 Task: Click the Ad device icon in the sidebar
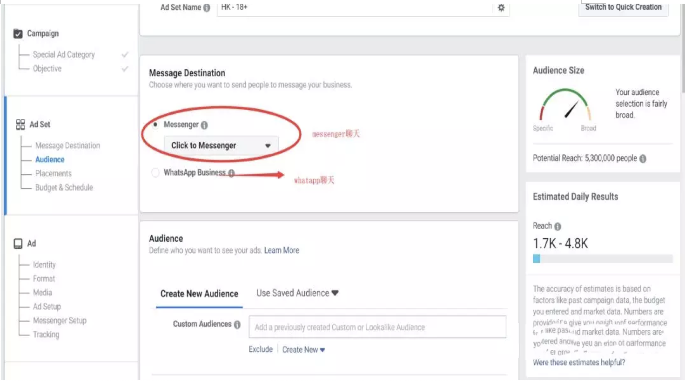(17, 243)
